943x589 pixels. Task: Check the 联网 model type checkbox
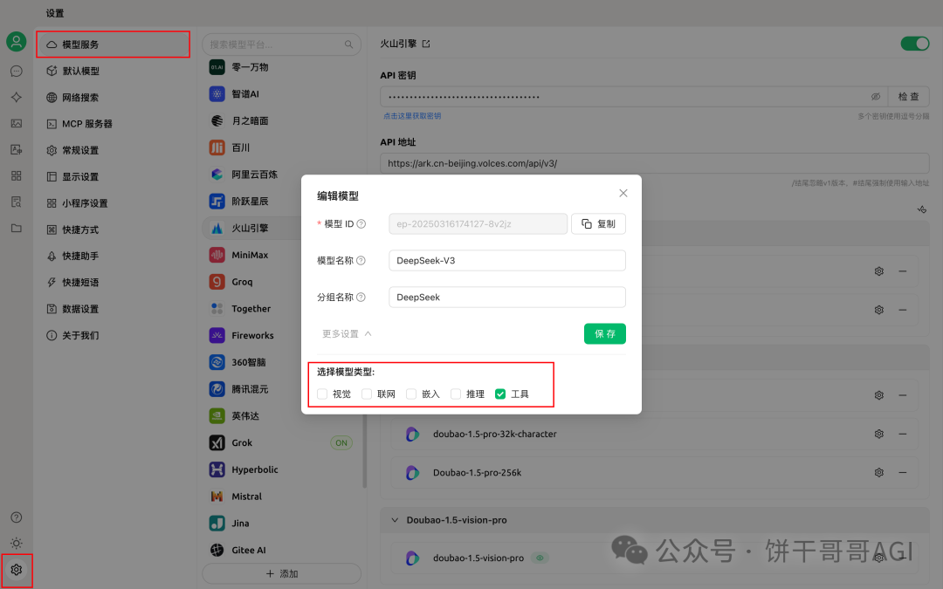click(x=367, y=394)
